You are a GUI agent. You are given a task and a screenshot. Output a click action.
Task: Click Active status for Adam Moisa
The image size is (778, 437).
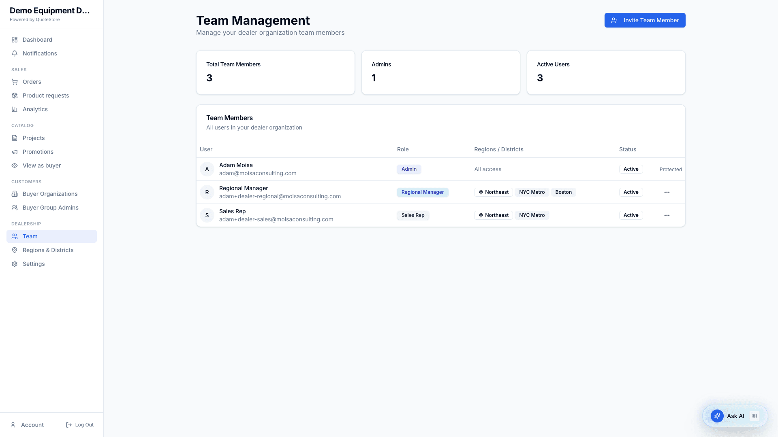(x=631, y=169)
